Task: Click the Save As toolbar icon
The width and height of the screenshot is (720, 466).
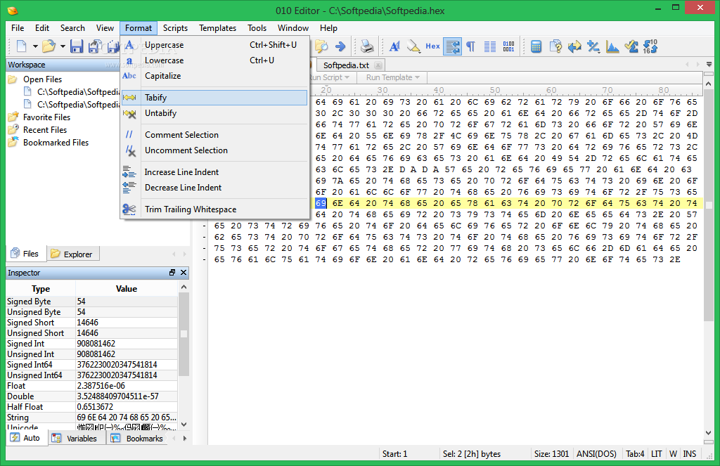Action: coord(95,46)
